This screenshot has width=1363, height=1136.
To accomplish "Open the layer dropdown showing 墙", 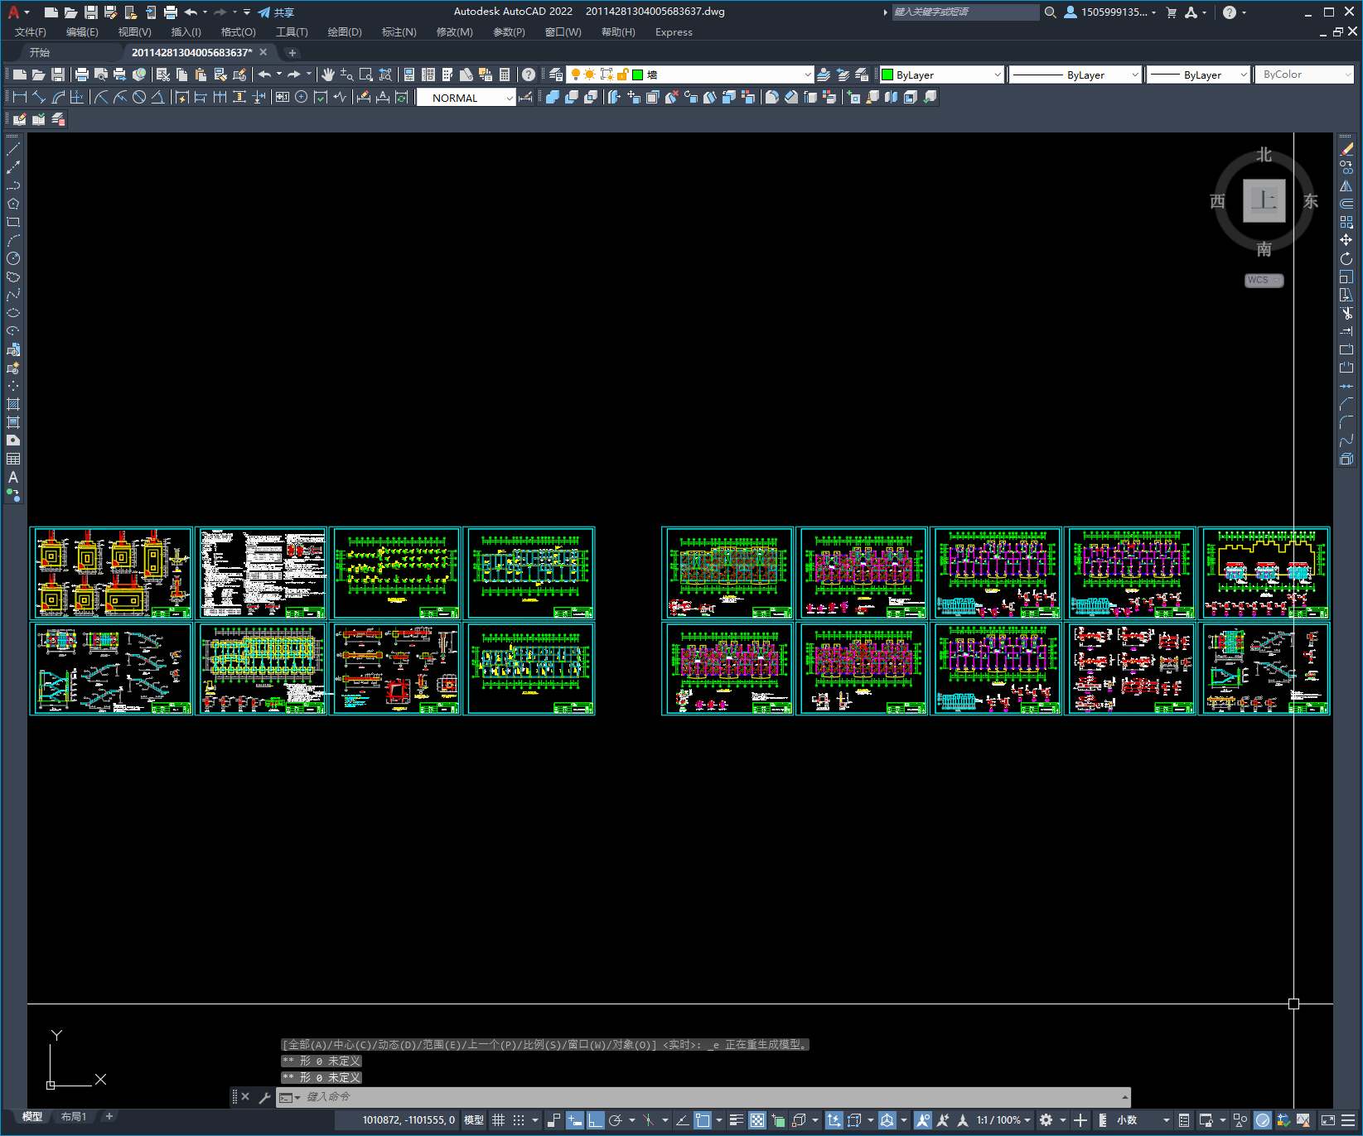I will point(689,75).
